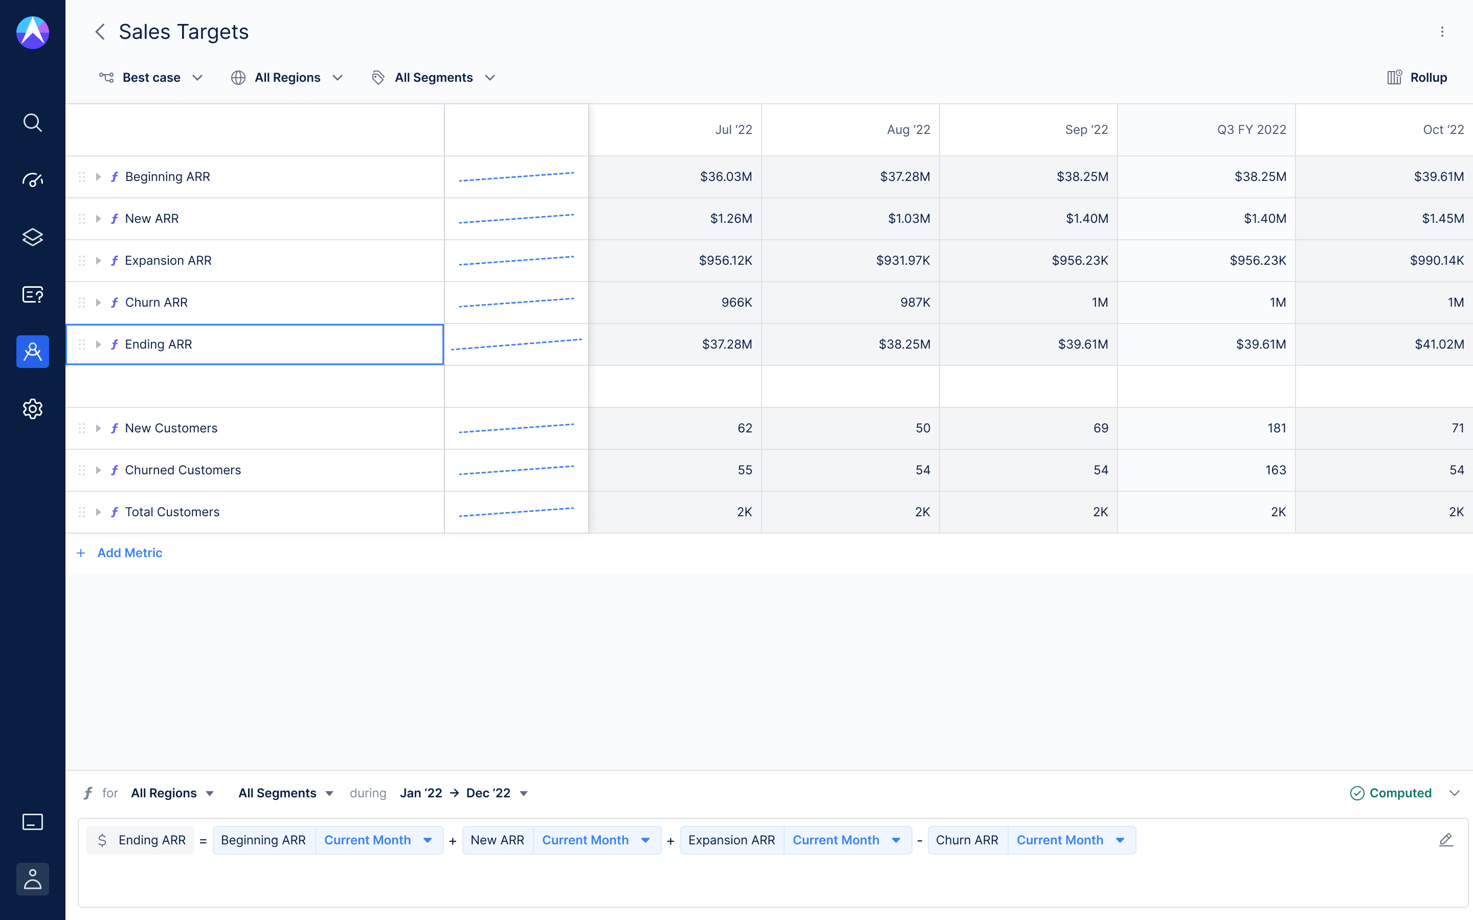Open the layers icon in sidebar
This screenshot has width=1473, height=920.
click(x=32, y=237)
